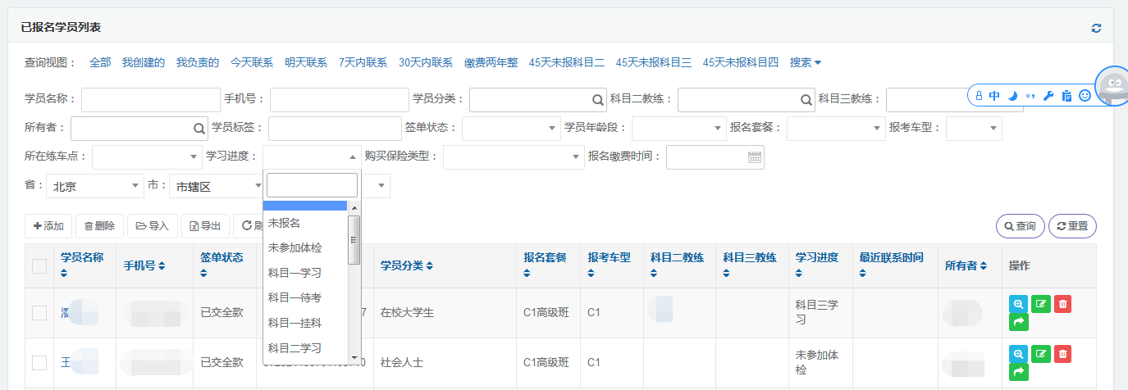1128x390 pixels.
Task: Check the first student row checkbox
Action: [39, 312]
